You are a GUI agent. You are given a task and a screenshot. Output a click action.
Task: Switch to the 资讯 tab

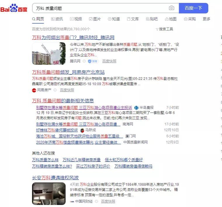57,19
